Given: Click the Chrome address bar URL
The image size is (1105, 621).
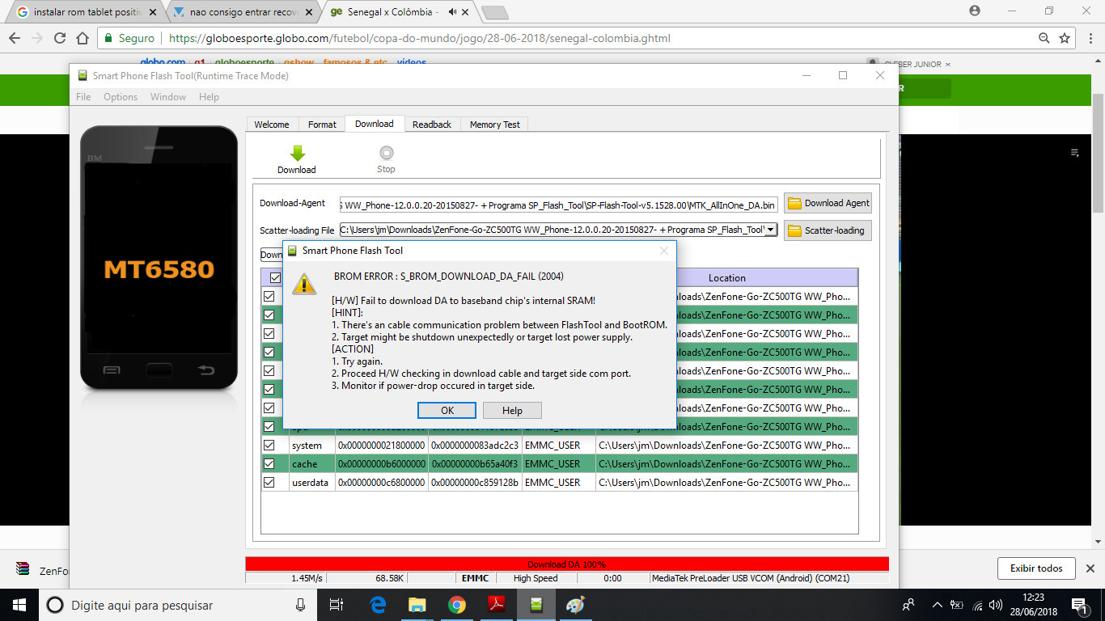Looking at the screenshot, I should click(419, 38).
